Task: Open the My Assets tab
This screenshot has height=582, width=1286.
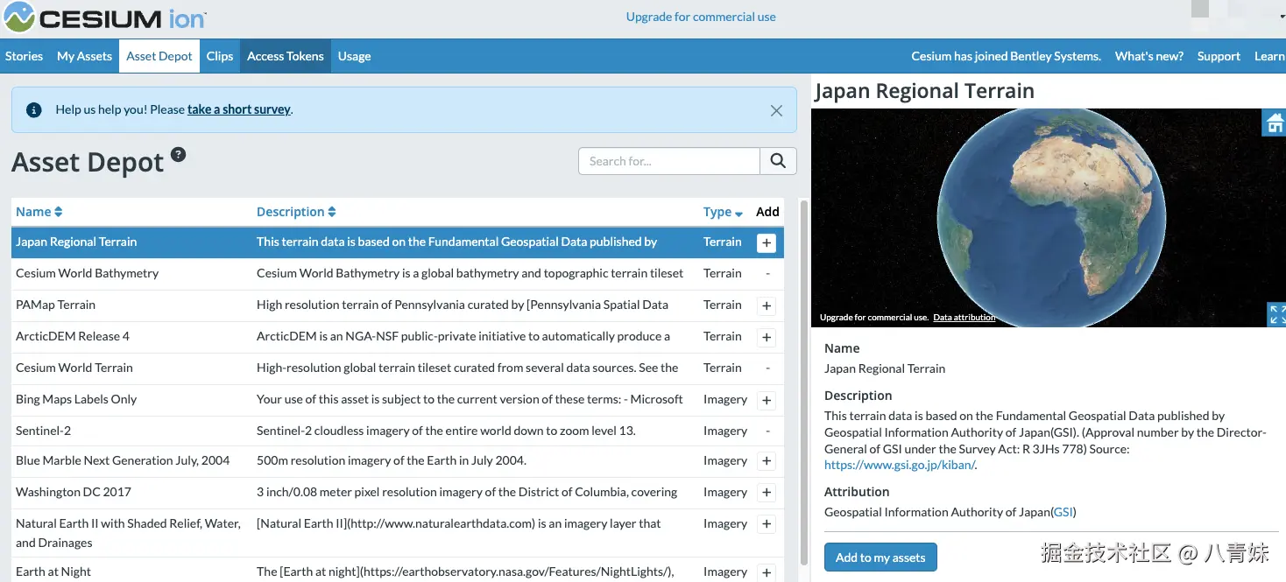Action: (x=84, y=56)
